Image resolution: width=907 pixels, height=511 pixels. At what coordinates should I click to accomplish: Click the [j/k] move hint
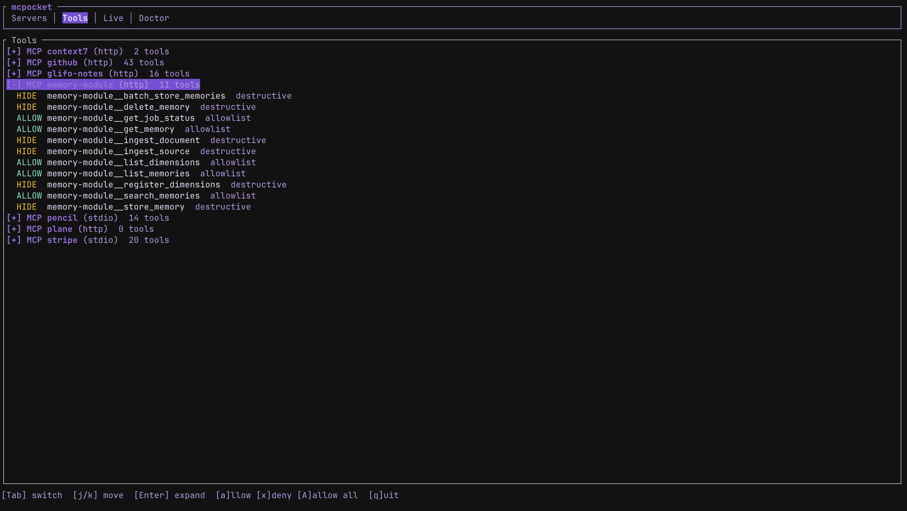(x=98, y=495)
